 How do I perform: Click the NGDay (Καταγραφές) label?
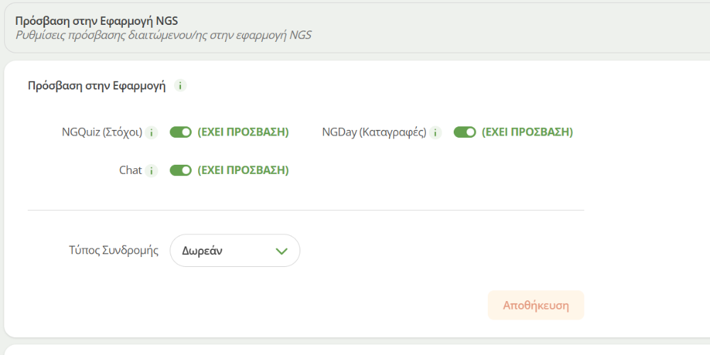(x=374, y=132)
